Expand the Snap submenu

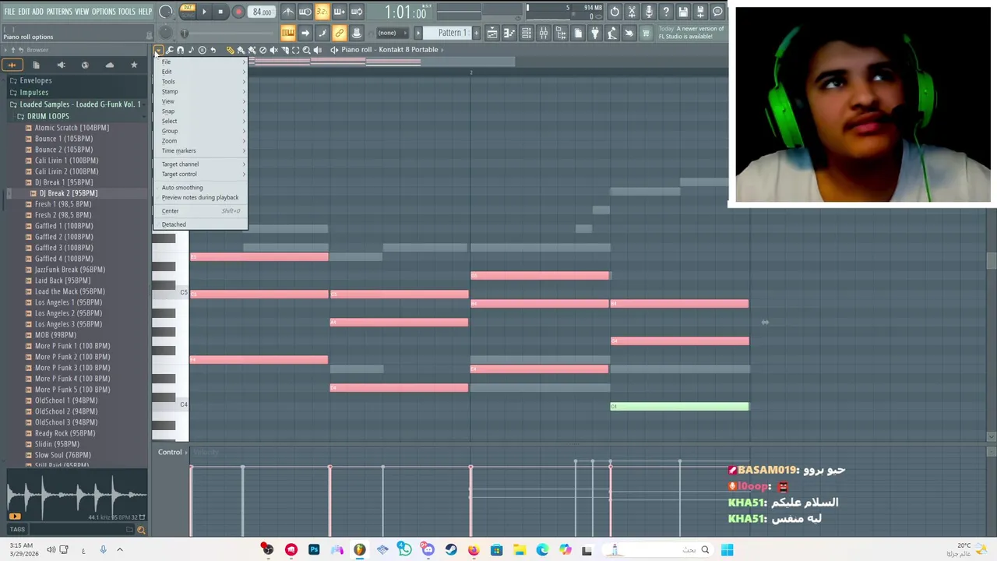(x=200, y=111)
